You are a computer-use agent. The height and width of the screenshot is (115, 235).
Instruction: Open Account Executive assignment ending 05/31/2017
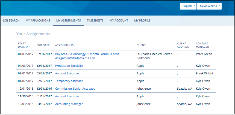point(67,73)
